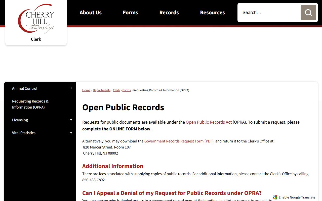
Task: Go to Clerk breadcrumb link
Action: tap(116, 90)
